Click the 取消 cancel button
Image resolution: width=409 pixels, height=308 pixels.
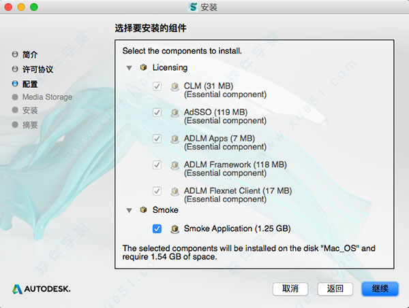point(290,289)
